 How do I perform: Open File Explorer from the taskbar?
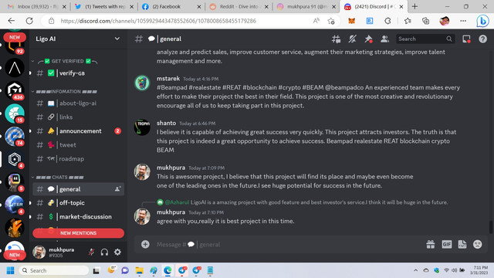(139, 270)
